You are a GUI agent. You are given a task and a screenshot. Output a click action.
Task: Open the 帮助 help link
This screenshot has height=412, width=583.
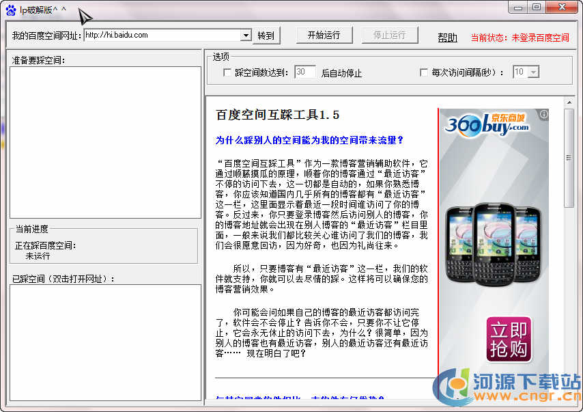(x=447, y=38)
